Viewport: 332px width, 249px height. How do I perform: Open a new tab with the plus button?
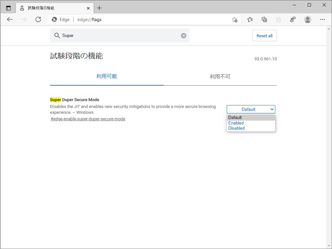99,8
